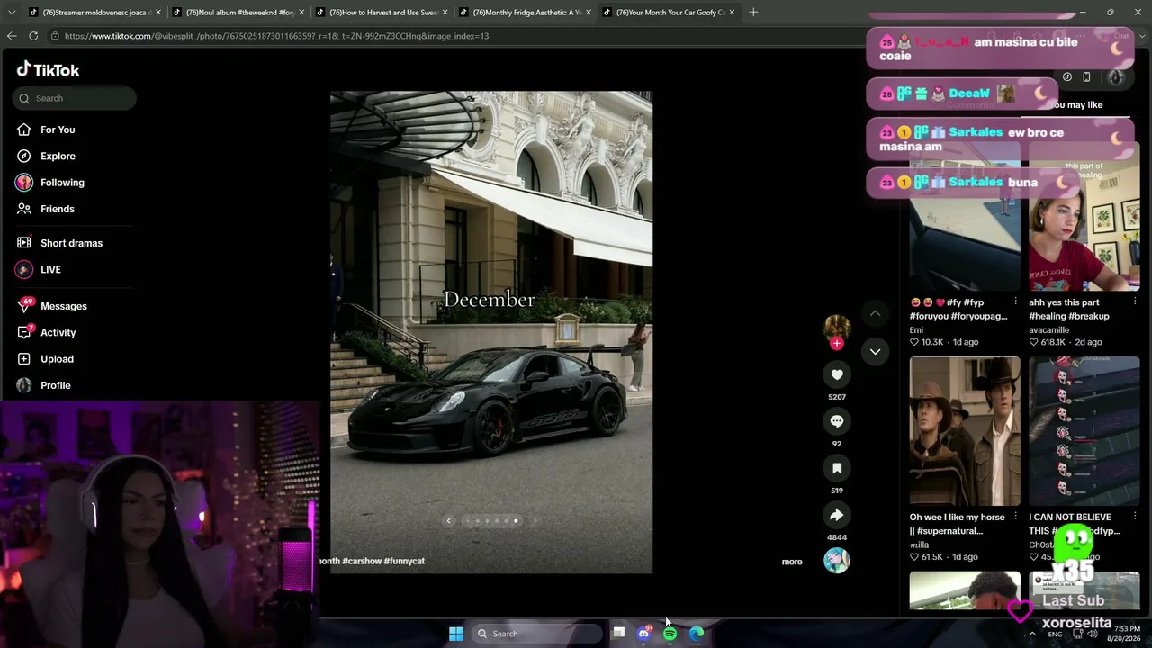
Task: Show next photo in carousel
Action: (x=534, y=520)
